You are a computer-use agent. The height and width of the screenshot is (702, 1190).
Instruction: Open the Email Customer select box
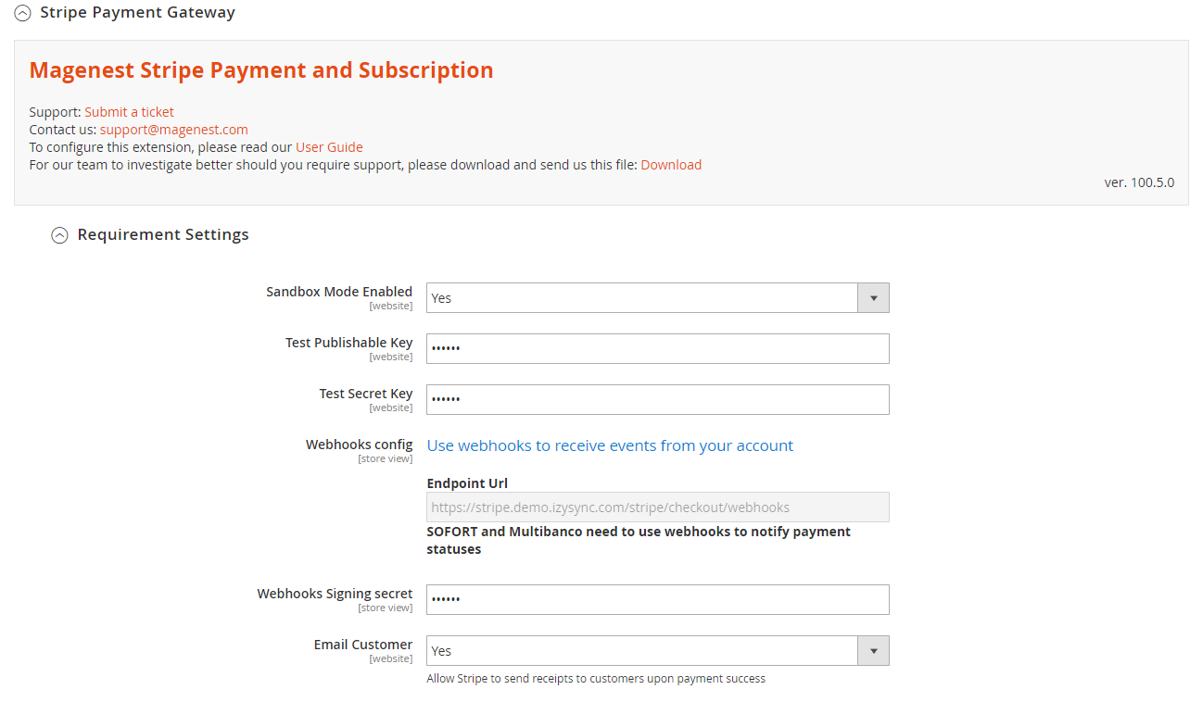tap(641, 651)
